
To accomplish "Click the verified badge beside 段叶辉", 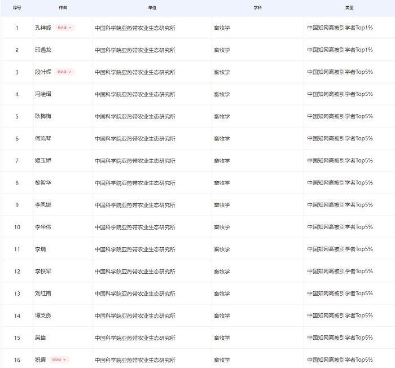I will point(64,72).
